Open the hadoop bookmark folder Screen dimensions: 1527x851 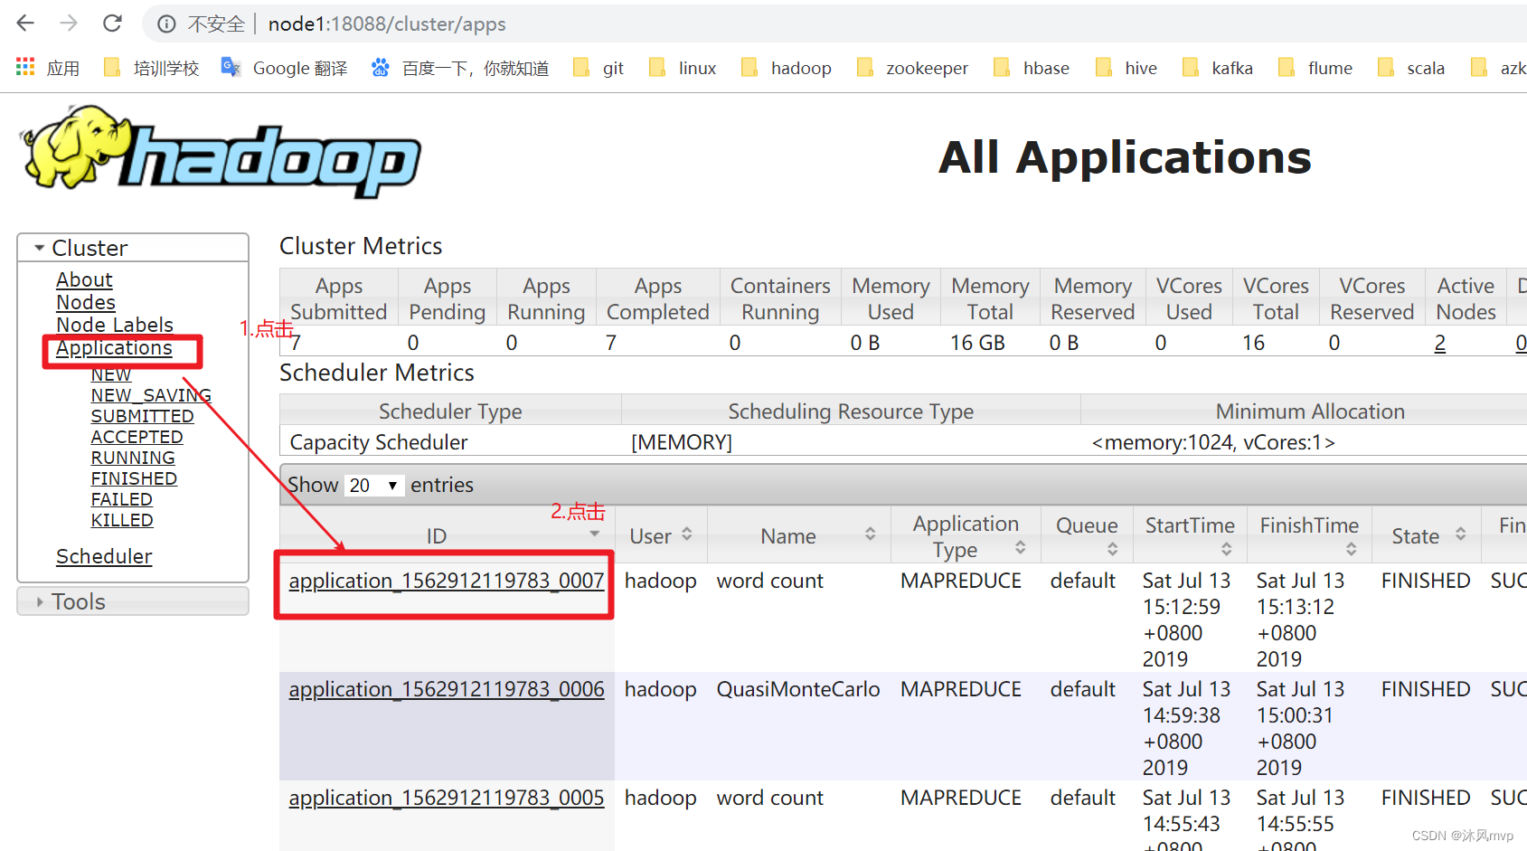click(786, 68)
